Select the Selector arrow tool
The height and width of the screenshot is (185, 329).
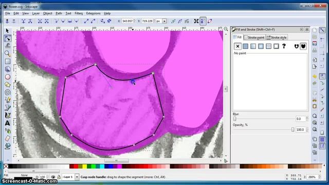(x=8, y=31)
